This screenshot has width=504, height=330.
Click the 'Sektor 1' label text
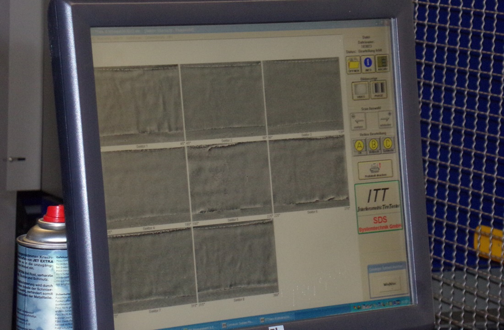pos(142,146)
